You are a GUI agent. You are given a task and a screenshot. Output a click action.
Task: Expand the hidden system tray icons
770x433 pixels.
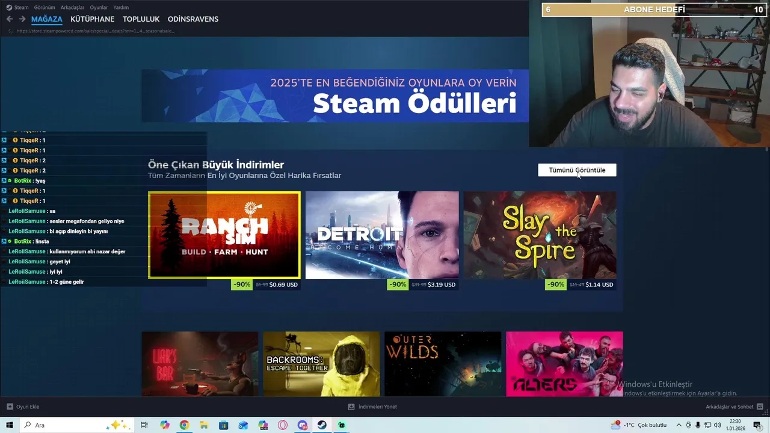(x=679, y=425)
